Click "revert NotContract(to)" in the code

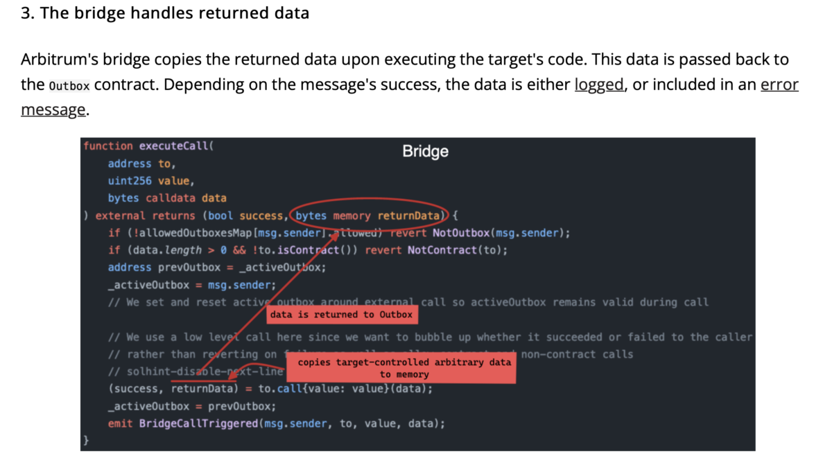click(436, 250)
